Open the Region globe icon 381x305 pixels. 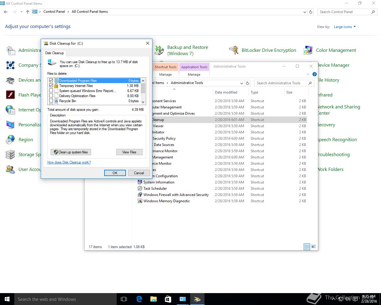click(x=11, y=140)
